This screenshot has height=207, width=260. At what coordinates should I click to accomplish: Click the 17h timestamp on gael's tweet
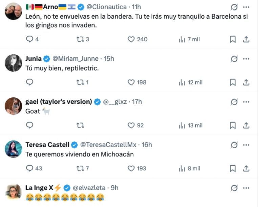(137, 102)
